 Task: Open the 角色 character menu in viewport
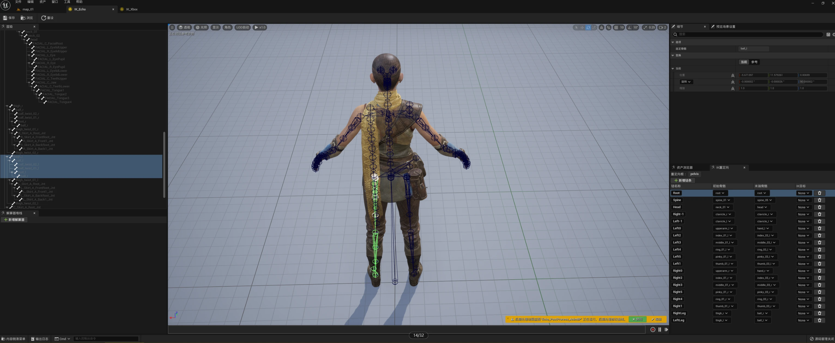228,27
